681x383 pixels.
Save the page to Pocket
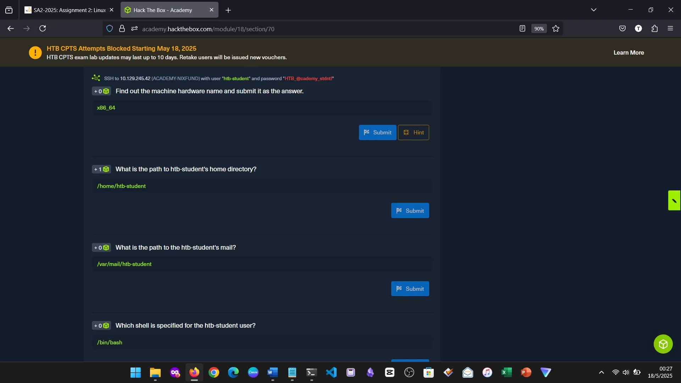pos(622,28)
